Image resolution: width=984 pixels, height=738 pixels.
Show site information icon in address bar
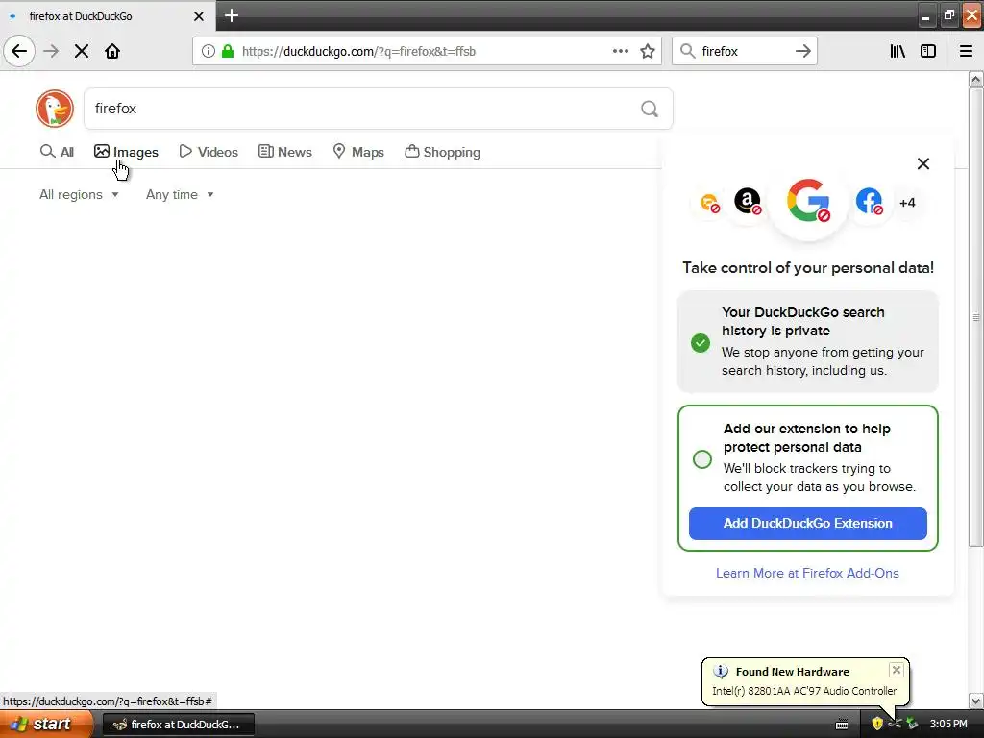[209, 51]
